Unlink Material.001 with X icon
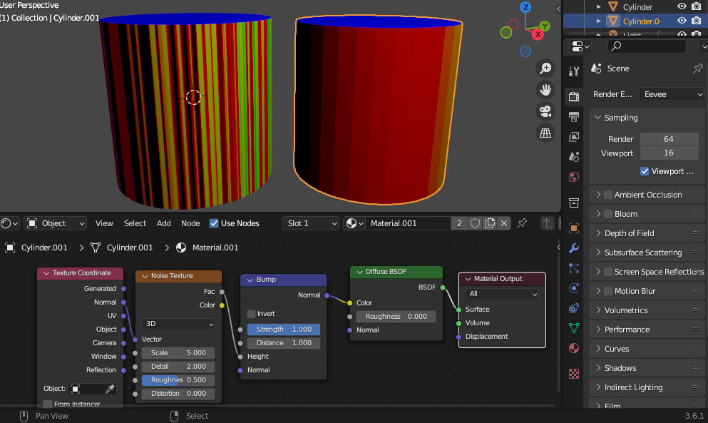 tap(504, 223)
